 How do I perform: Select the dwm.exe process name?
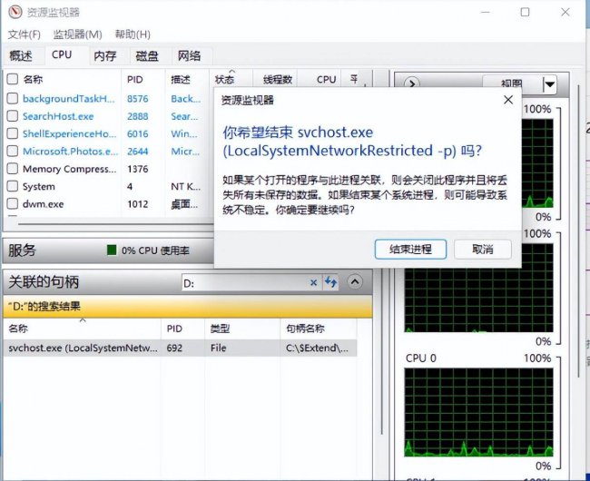coord(43,204)
